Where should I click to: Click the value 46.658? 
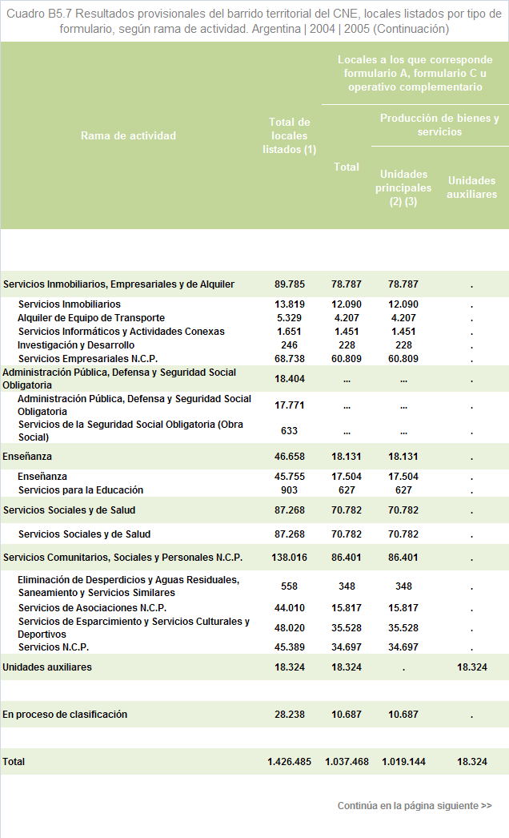[x=290, y=457]
